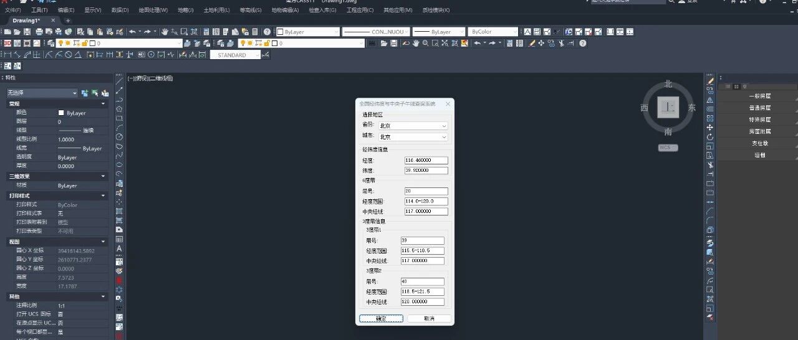
Task: Open the help question mark icon
Action: point(267,32)
